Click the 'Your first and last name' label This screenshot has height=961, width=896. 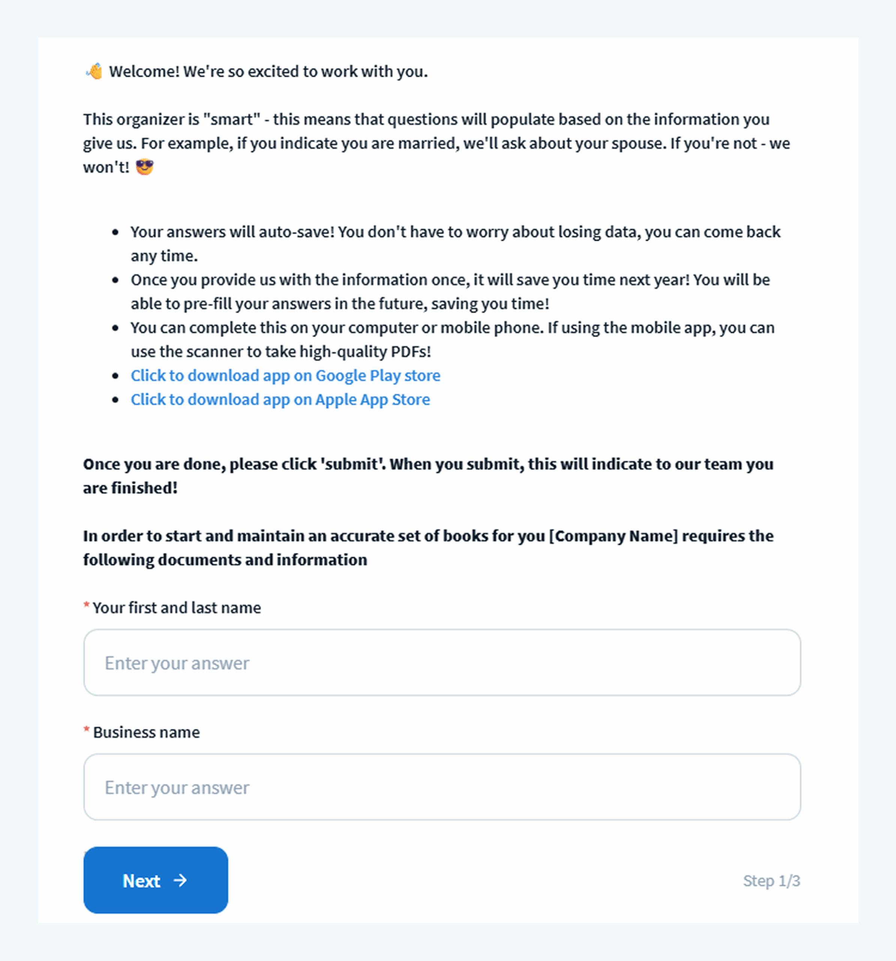[x=176, y=608]
